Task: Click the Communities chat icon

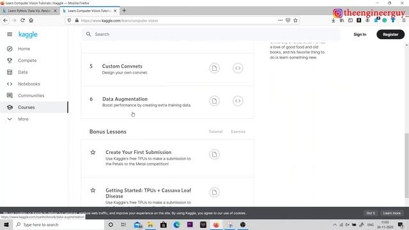Action: coord(10,95)
